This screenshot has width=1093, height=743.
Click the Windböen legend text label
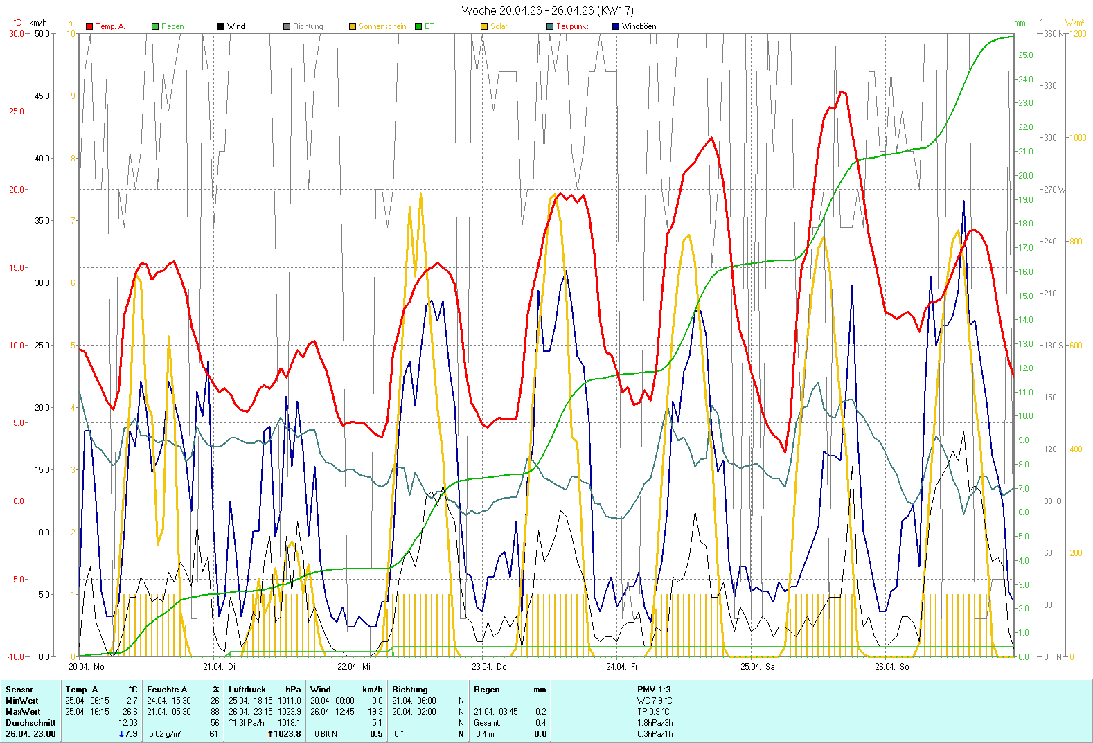click(x=639, y=26)
